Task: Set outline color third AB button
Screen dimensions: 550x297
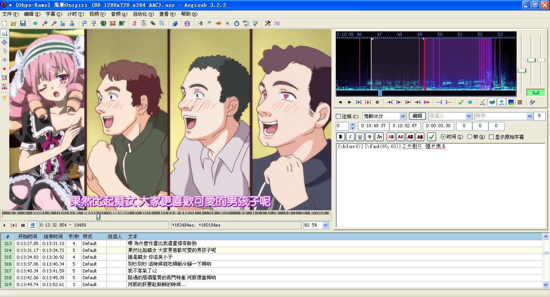Action: [x=410, y=137]
